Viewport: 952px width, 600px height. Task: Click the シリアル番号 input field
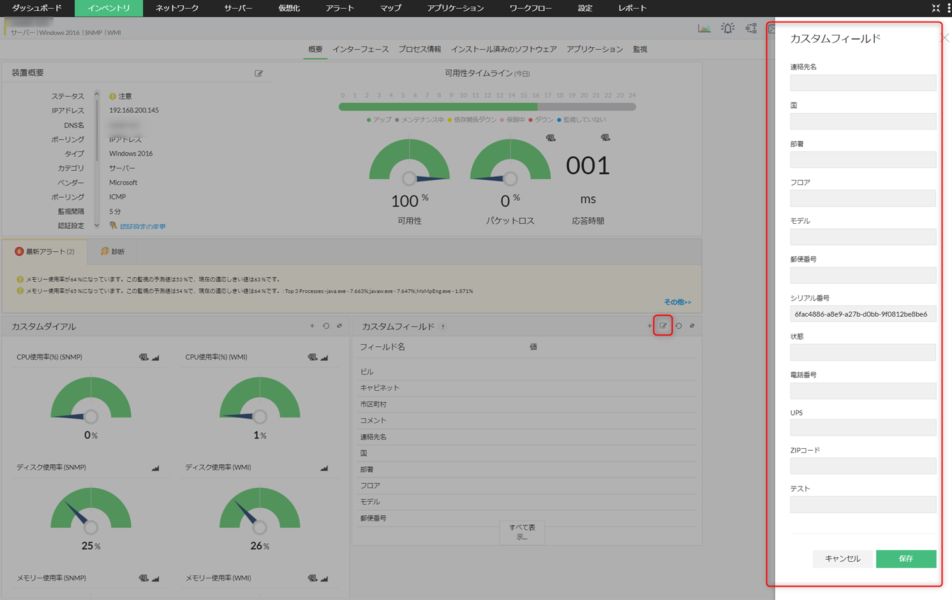pos(863,314)
